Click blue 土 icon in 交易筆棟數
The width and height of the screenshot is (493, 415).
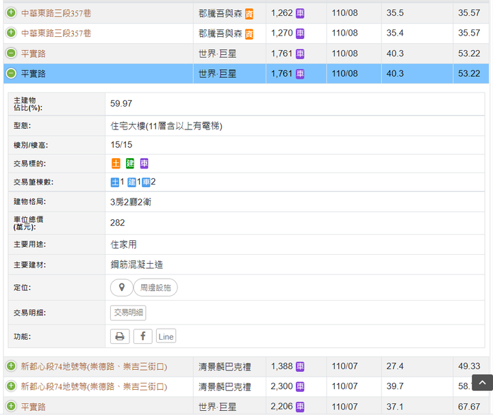coord(115,182)
